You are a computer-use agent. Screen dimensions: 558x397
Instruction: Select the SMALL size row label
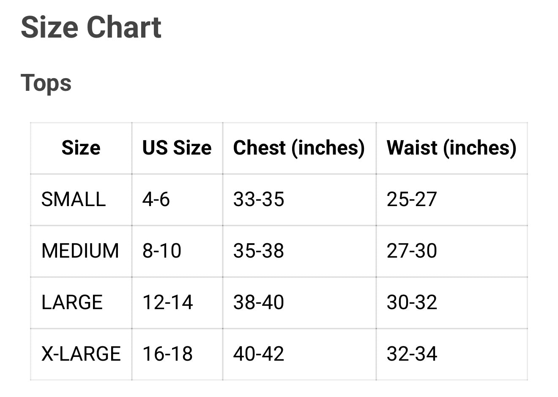(x=73, y=199)
